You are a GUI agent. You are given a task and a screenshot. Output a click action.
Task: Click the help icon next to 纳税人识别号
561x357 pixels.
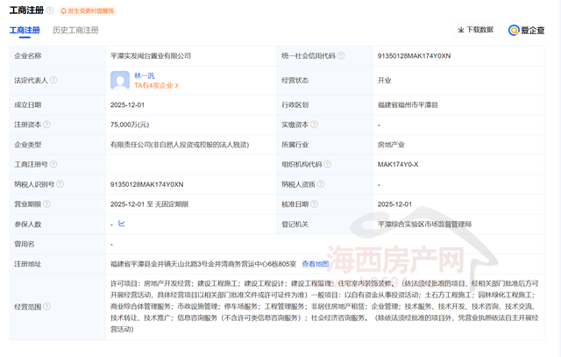[60, 184]
